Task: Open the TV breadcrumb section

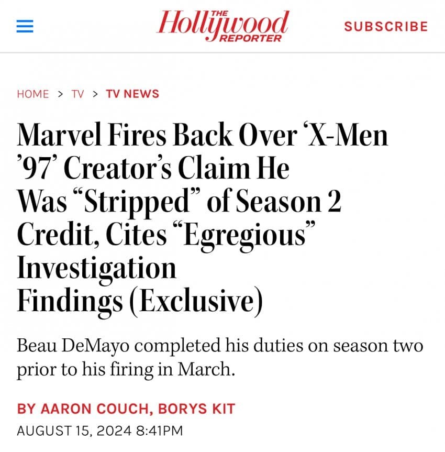Action: 77,94
